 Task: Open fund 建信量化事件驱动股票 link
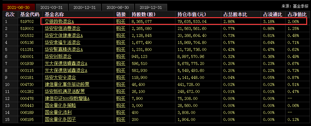coord(67,85)
